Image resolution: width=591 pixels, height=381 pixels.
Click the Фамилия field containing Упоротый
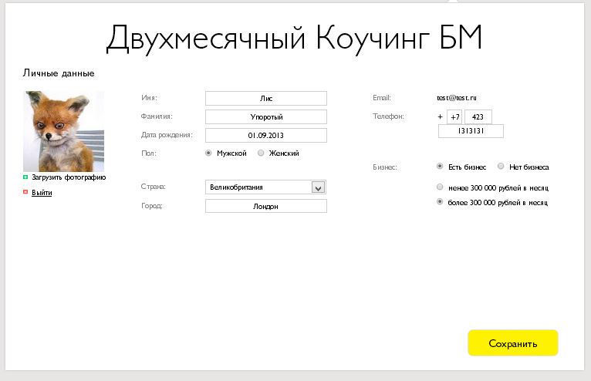(266, 116)
